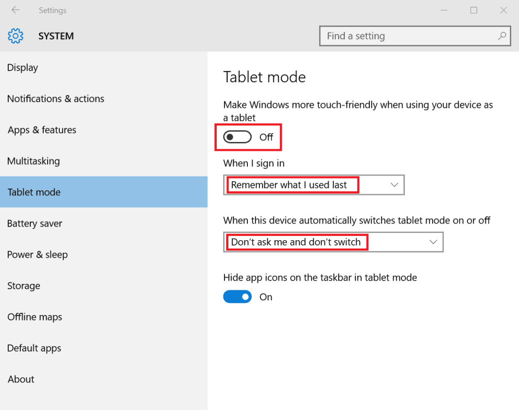Click the settings gear icon
Viewport: 519px width, 410px height.
pos(15,36)
